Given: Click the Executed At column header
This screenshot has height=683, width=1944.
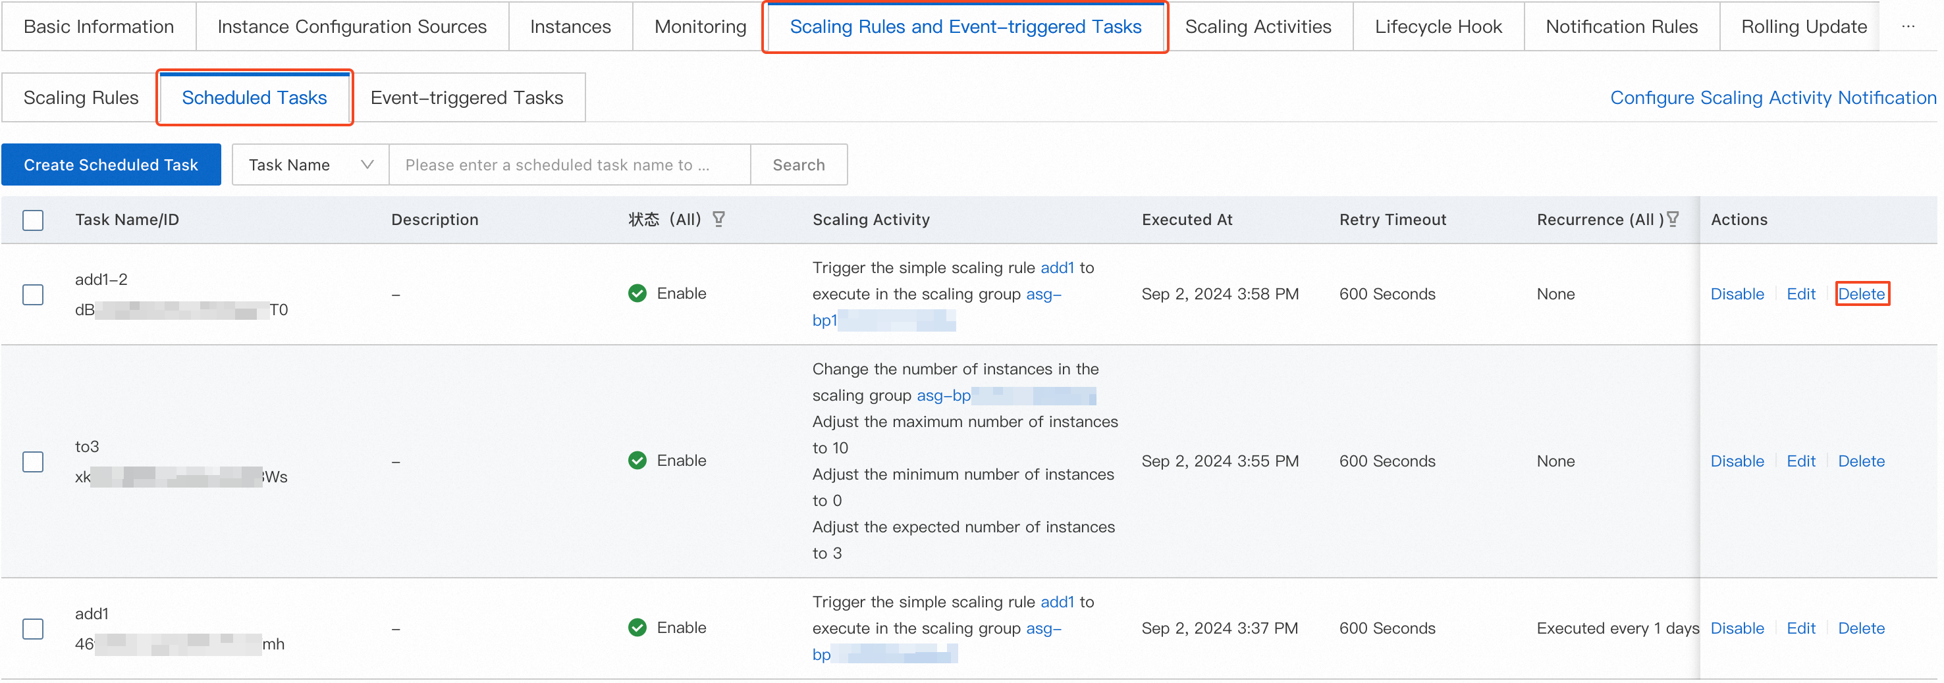Looking at the screenshot, I should [x=1186, y=220].
